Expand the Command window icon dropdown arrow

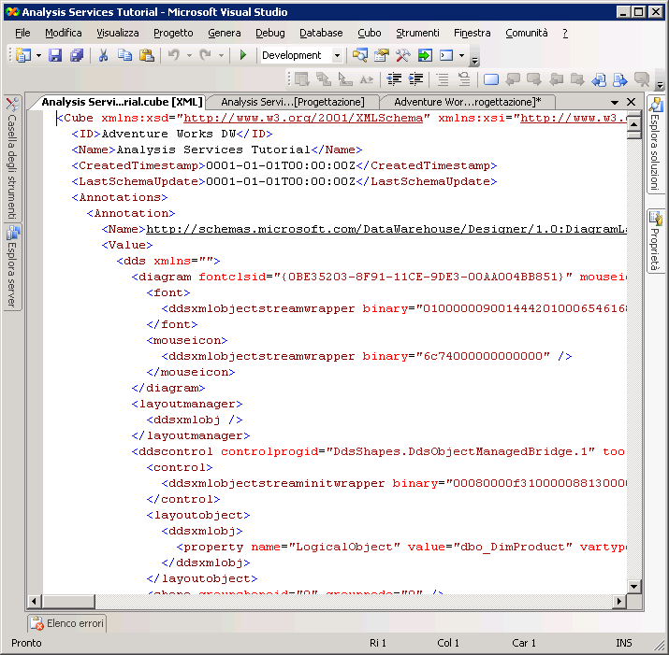tap(461, 55)
